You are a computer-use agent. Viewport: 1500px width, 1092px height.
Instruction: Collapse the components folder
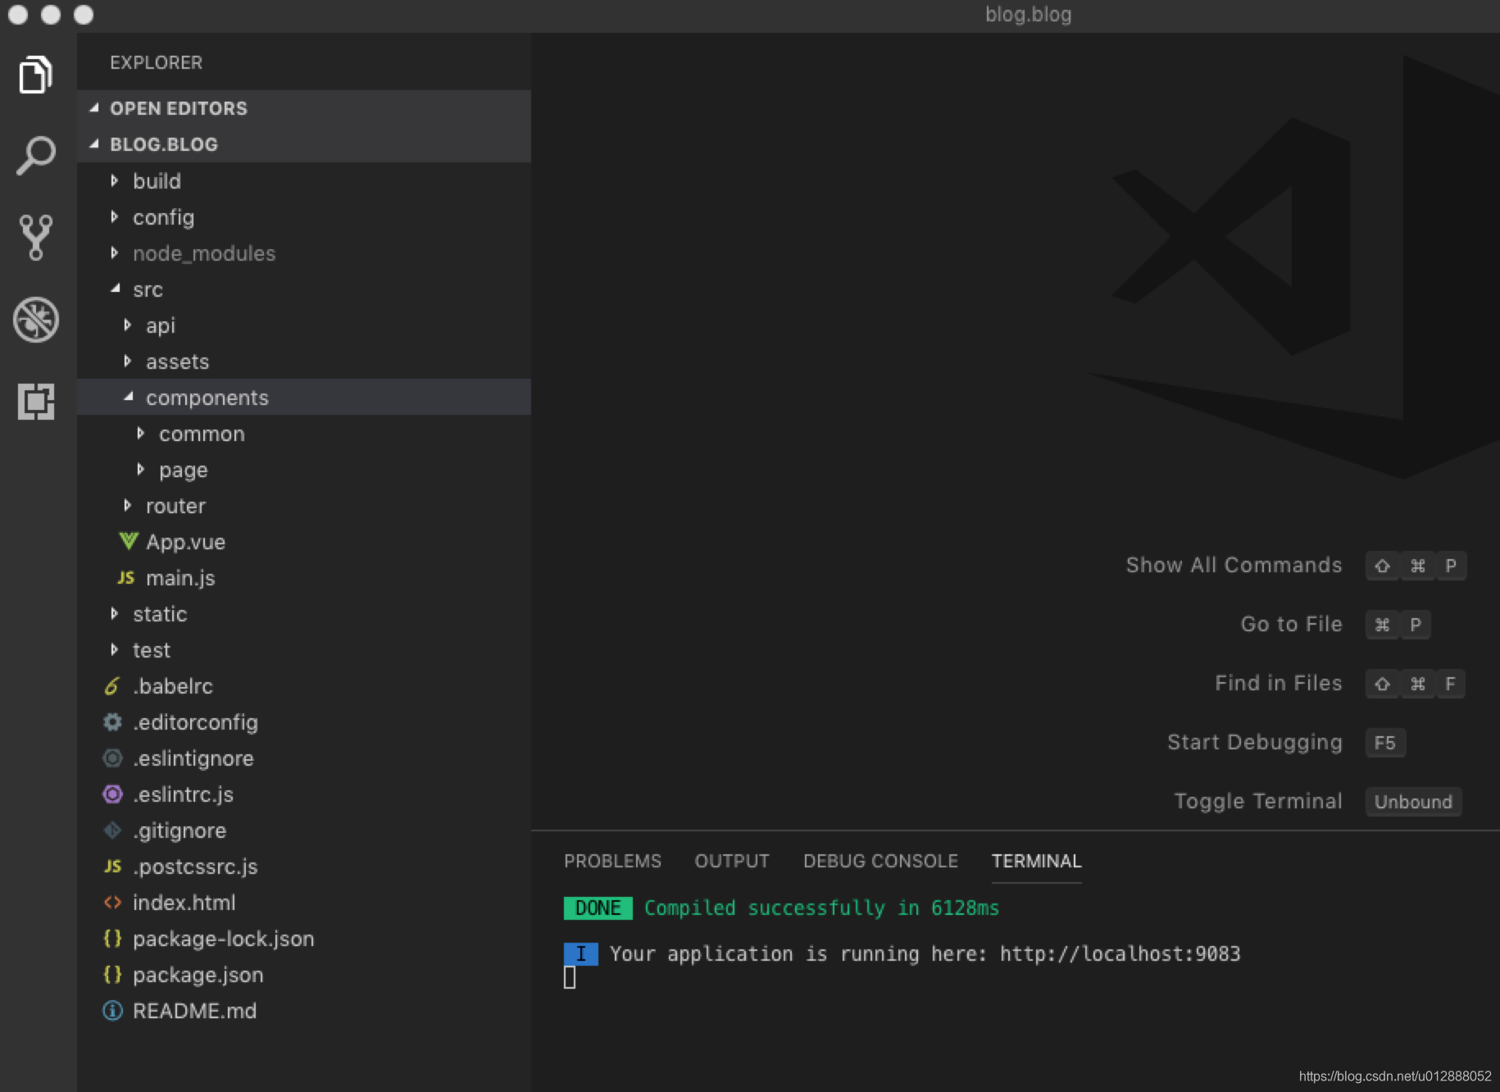tap(304, 397)
